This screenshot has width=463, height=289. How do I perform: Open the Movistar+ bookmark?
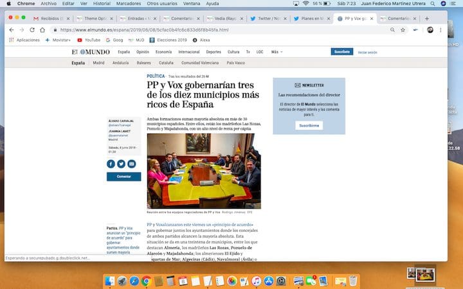click(58, 40)
